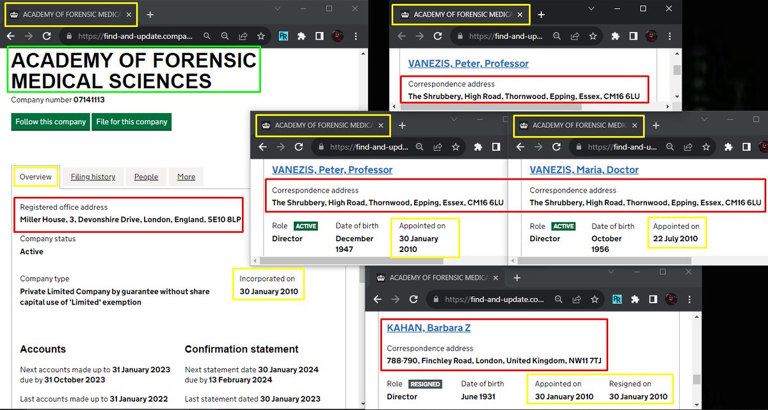This screenshot has width=768, height=410.
Task: Bookmark the page via star in Overview window
Action: 260,36
